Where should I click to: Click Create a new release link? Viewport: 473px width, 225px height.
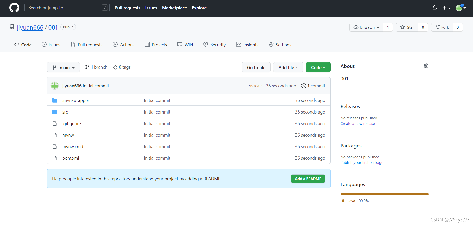pos(358,124)
